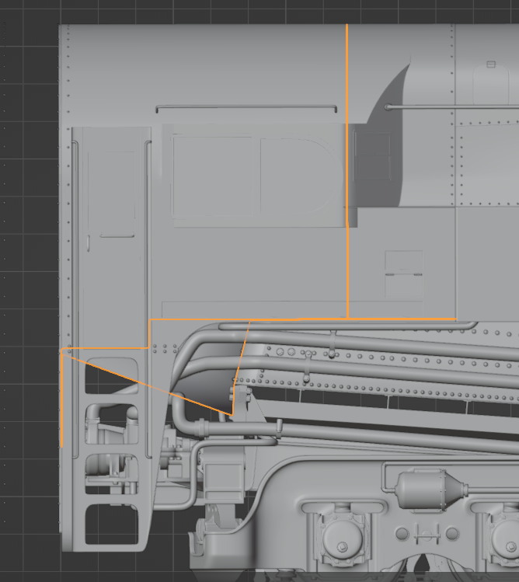The height and width of the screenshot is (582, 519).
Task: Click the right vertical grab rail beside door
Action: click(148, 295)
